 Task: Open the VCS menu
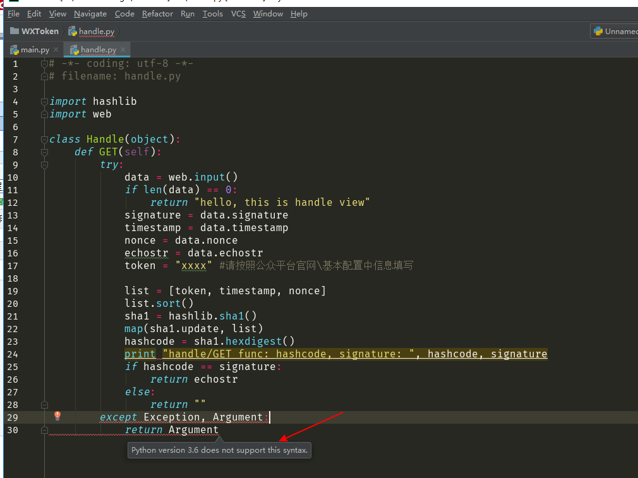click(x=238, y=14)
